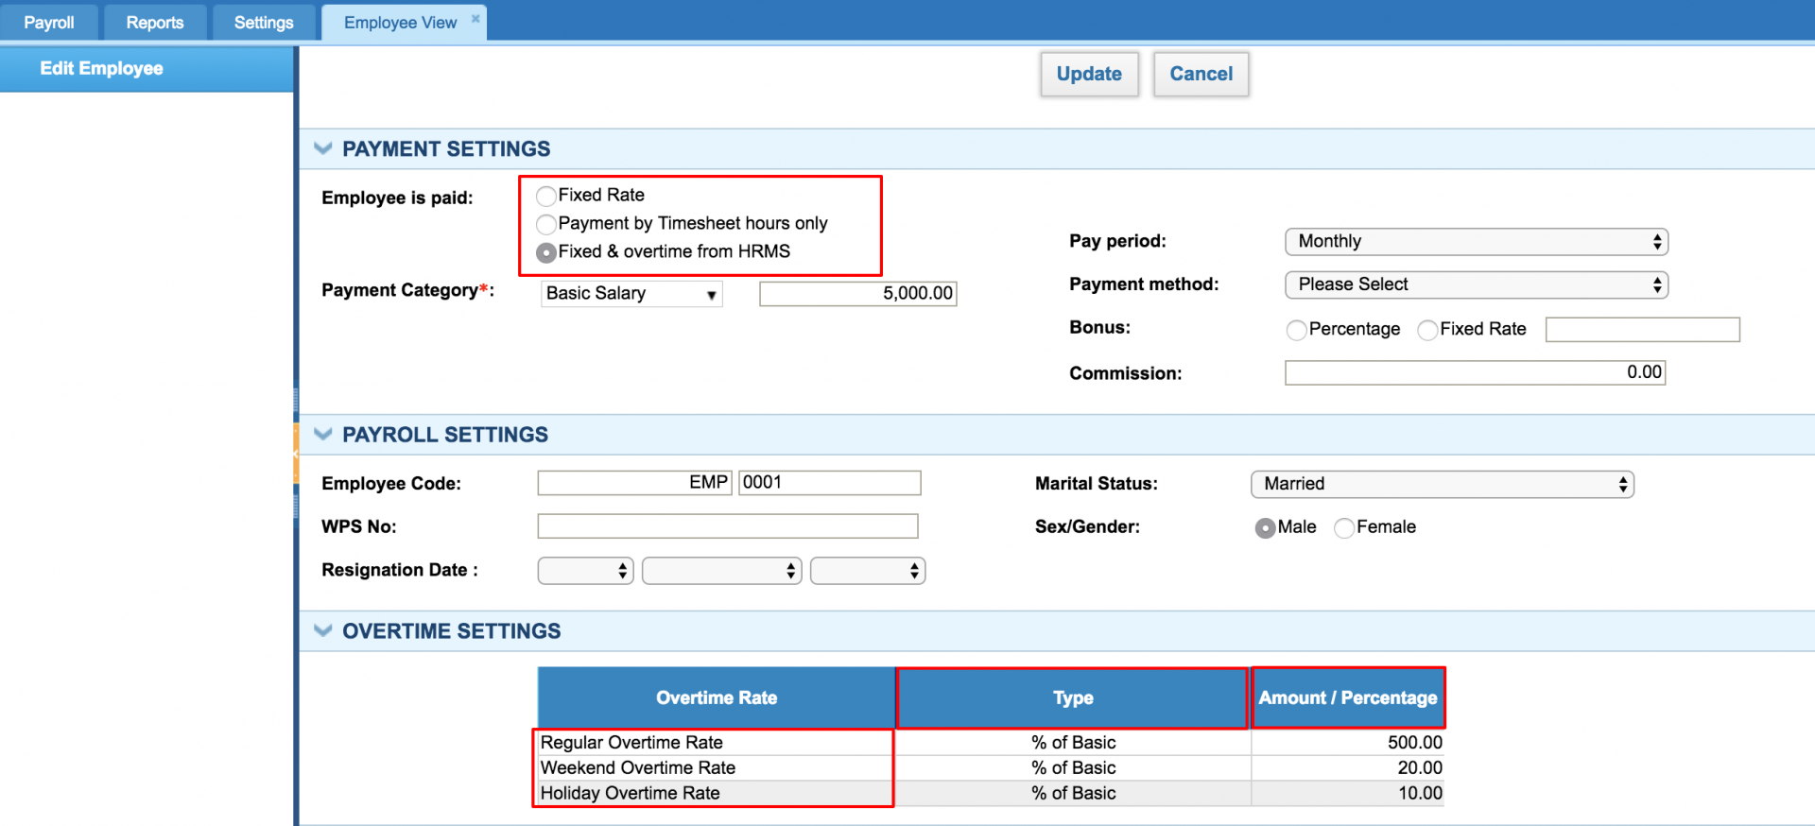Click the 10.00 holiday overtime amount

click(1420, 794)
